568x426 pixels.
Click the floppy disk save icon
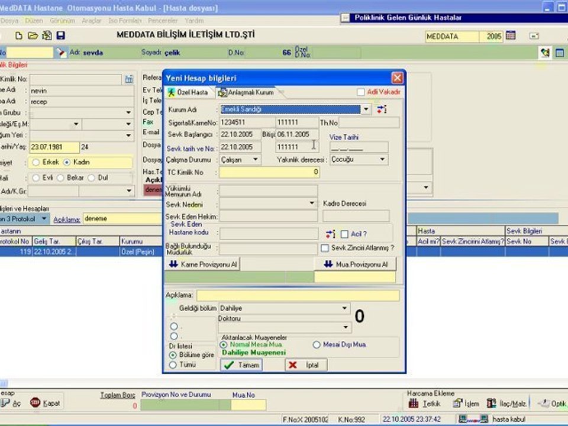tap(60, 35)
